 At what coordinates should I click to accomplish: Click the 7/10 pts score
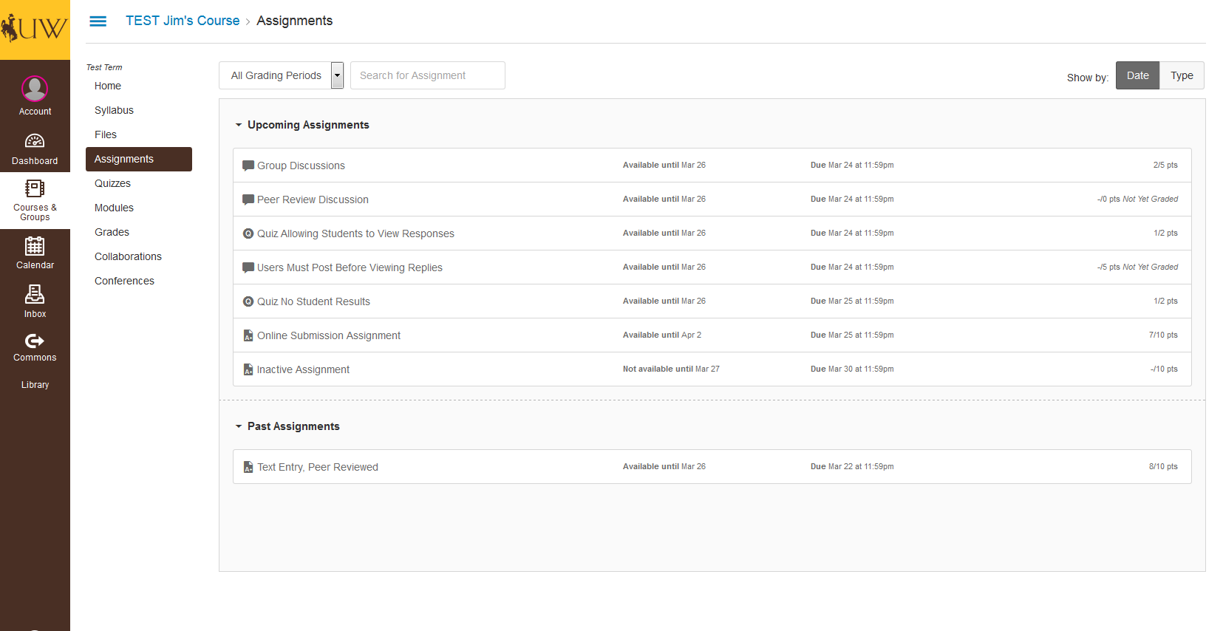coord(1163,335)
